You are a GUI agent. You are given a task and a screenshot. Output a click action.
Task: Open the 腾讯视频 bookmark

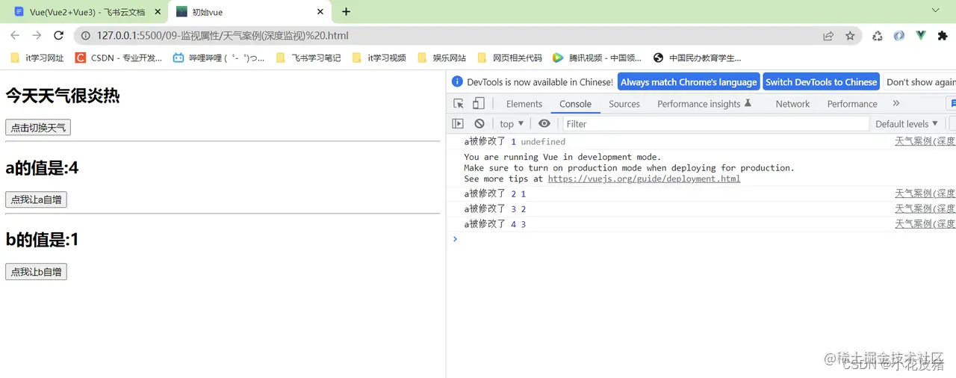597,58
